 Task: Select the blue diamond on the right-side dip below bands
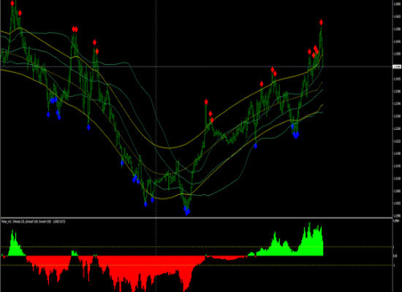256,146
